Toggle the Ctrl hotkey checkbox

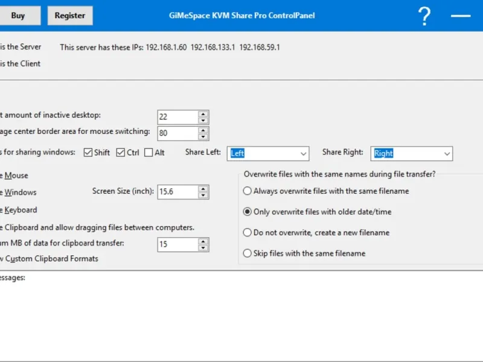[x=120, y=153]
